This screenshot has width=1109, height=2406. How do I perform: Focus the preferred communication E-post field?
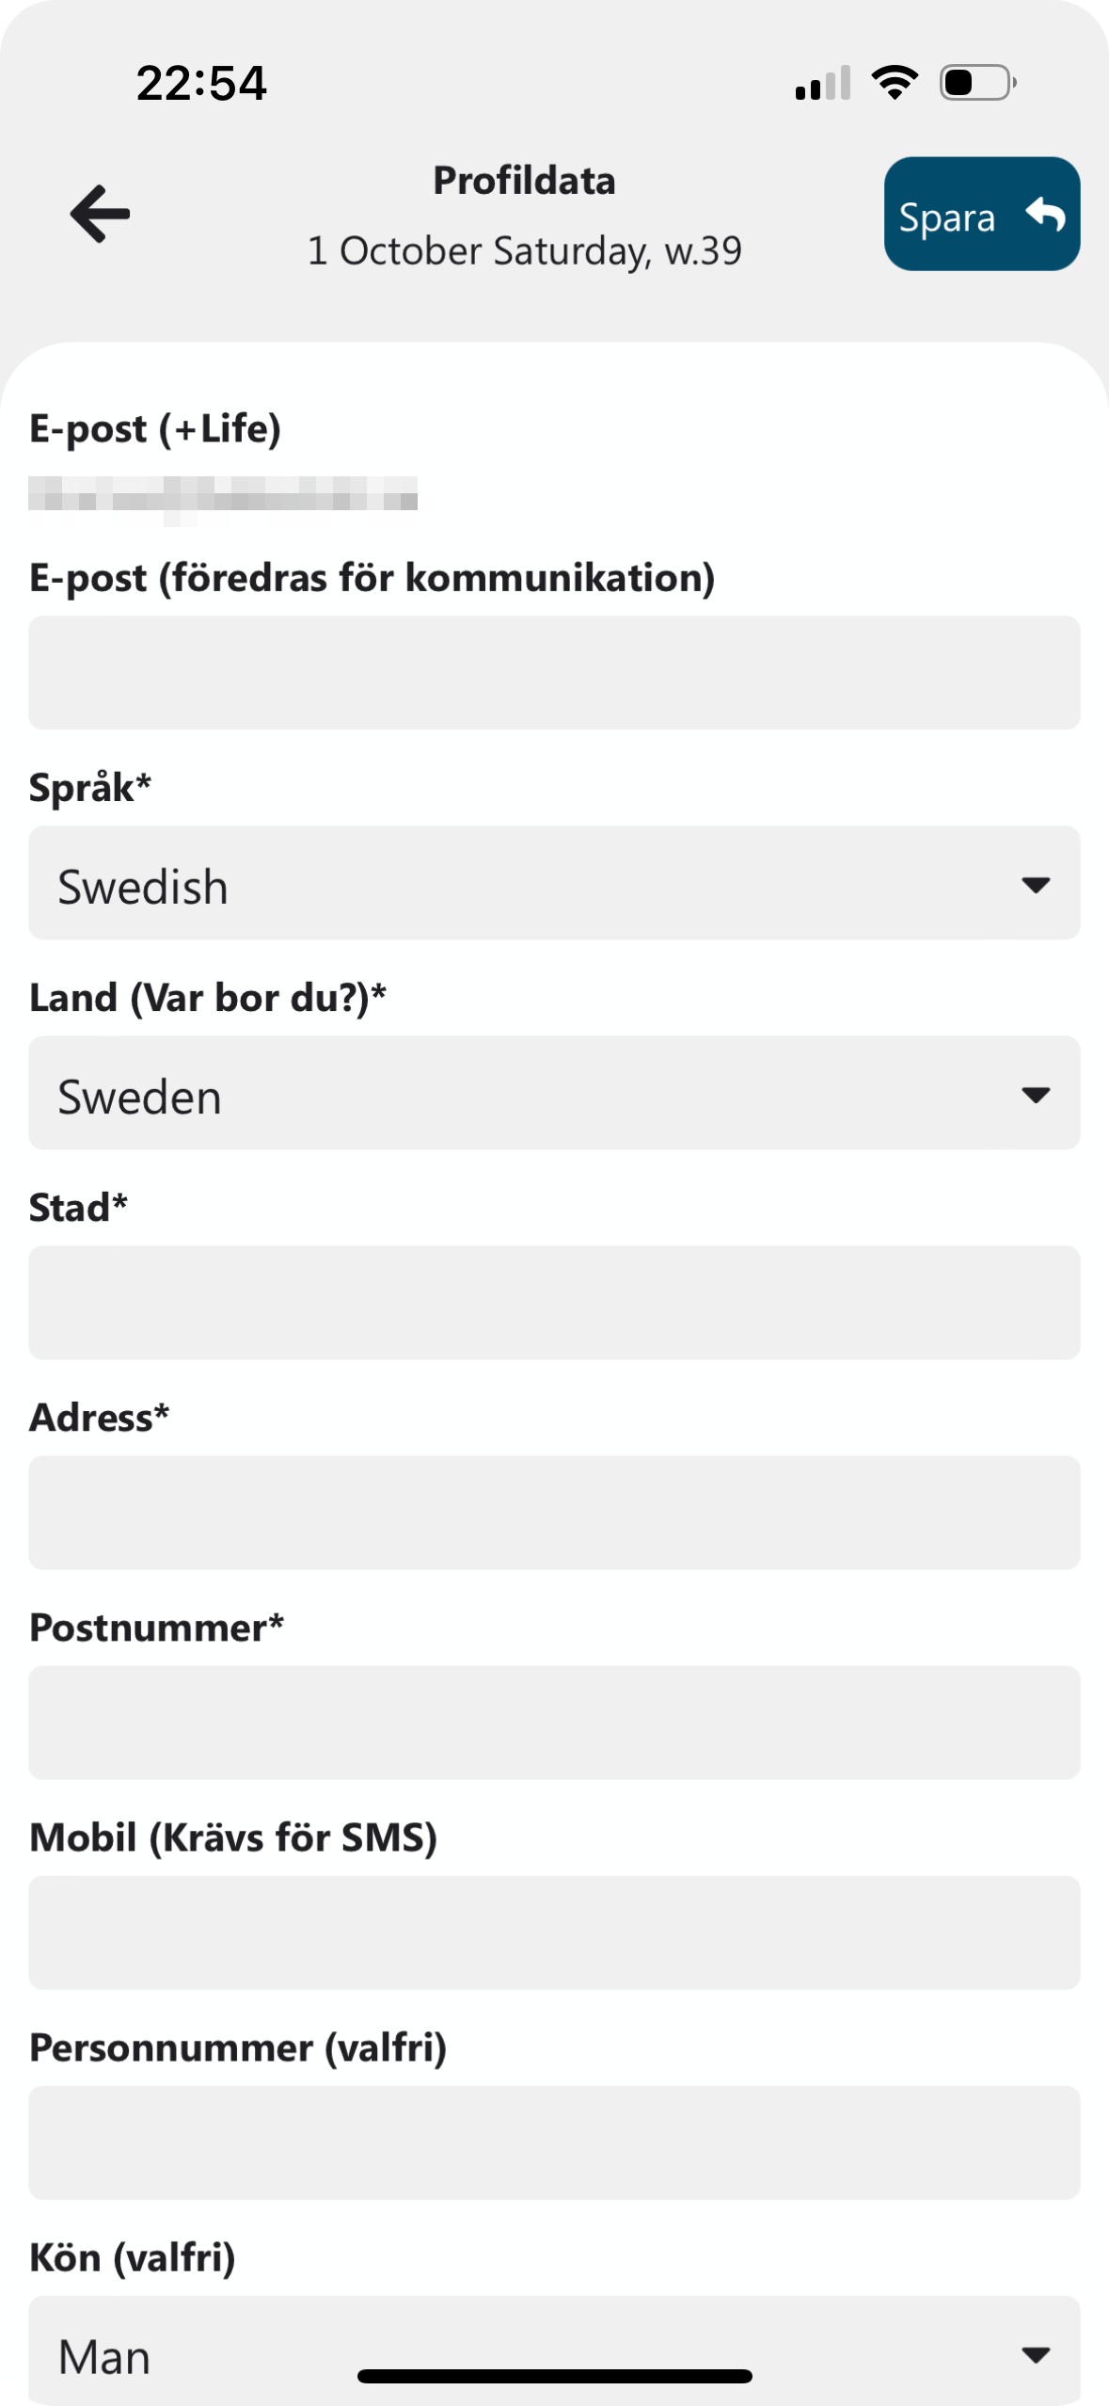[x=554, y=673]
